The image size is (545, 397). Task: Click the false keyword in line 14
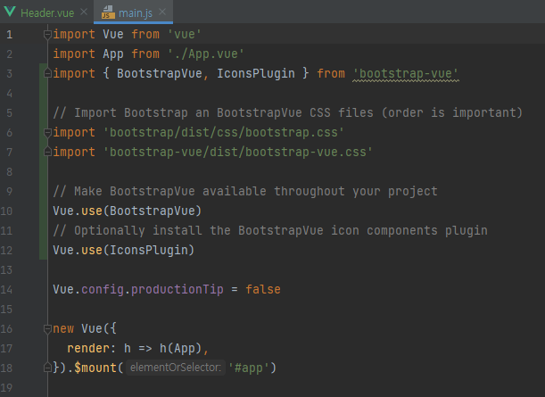coord(263,290)
